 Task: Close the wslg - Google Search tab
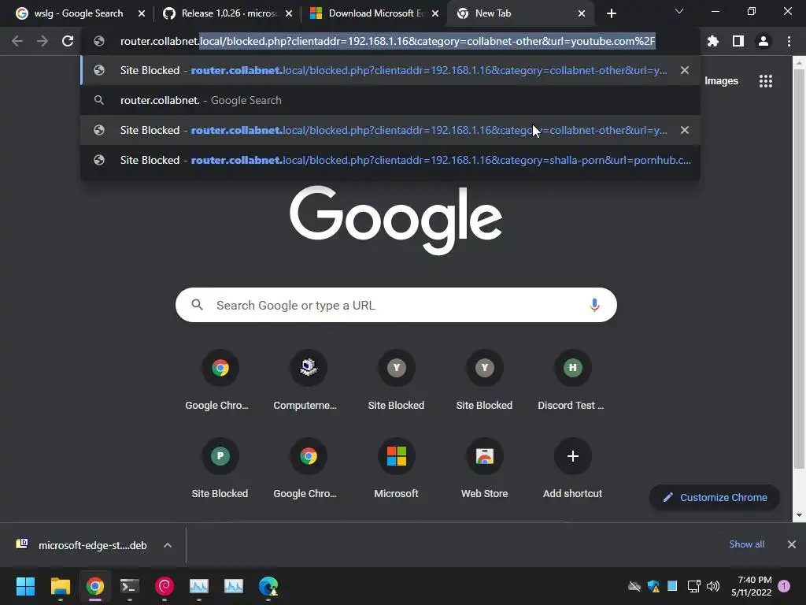point(142,13)
